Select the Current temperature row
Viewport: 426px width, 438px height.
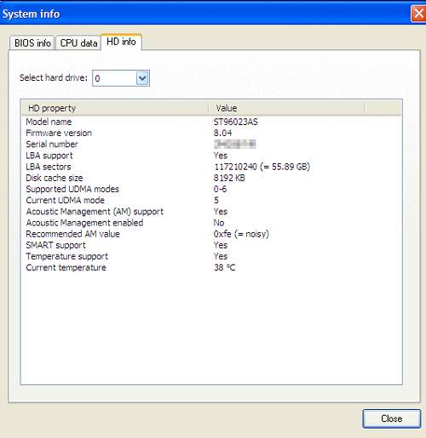pyautogui.click(x=211, y=268)
